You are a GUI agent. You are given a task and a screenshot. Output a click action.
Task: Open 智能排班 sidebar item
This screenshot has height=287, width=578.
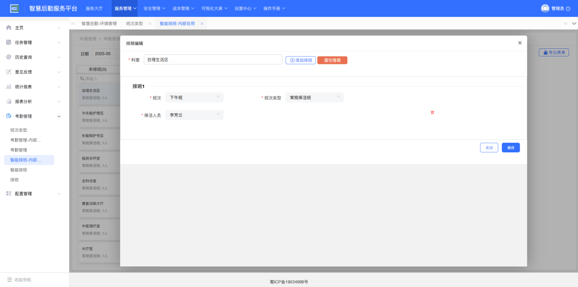click(19, 170)
